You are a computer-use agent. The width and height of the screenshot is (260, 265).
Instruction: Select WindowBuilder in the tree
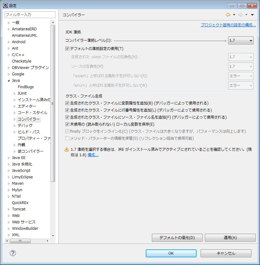click(25, 228)
